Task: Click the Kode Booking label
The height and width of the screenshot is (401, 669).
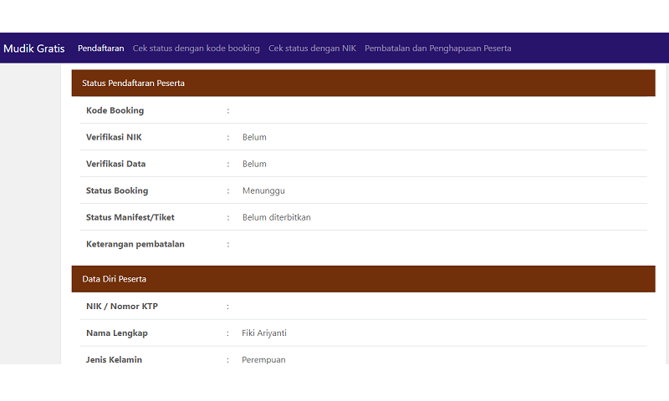Action: (x=115, y=110)
